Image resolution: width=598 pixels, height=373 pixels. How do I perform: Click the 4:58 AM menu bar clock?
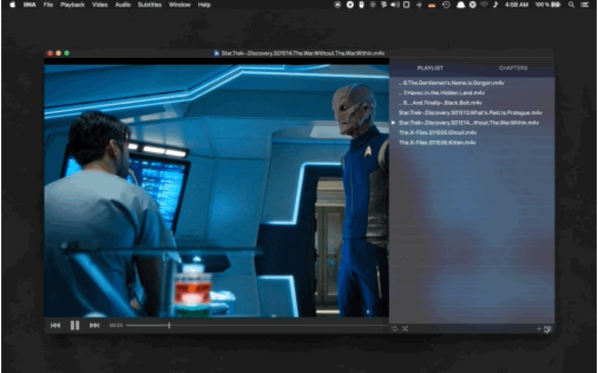516,4
